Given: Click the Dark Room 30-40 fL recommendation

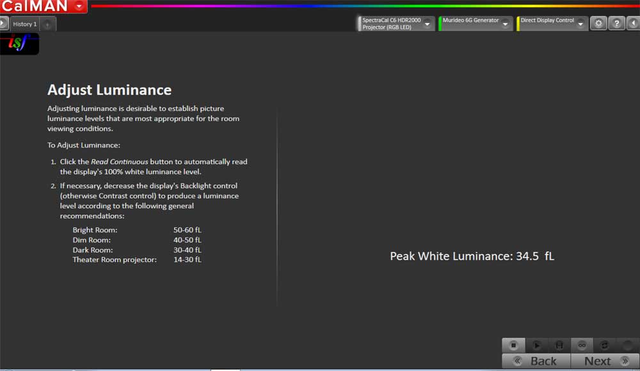Looking at the screenshot, I should click(x=137, y=250).
